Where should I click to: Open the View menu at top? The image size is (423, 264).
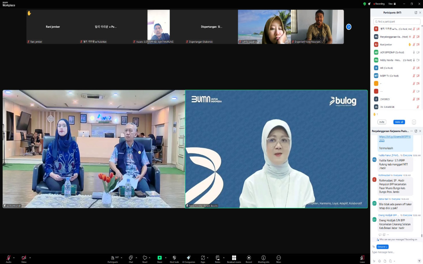pos(392,4)
